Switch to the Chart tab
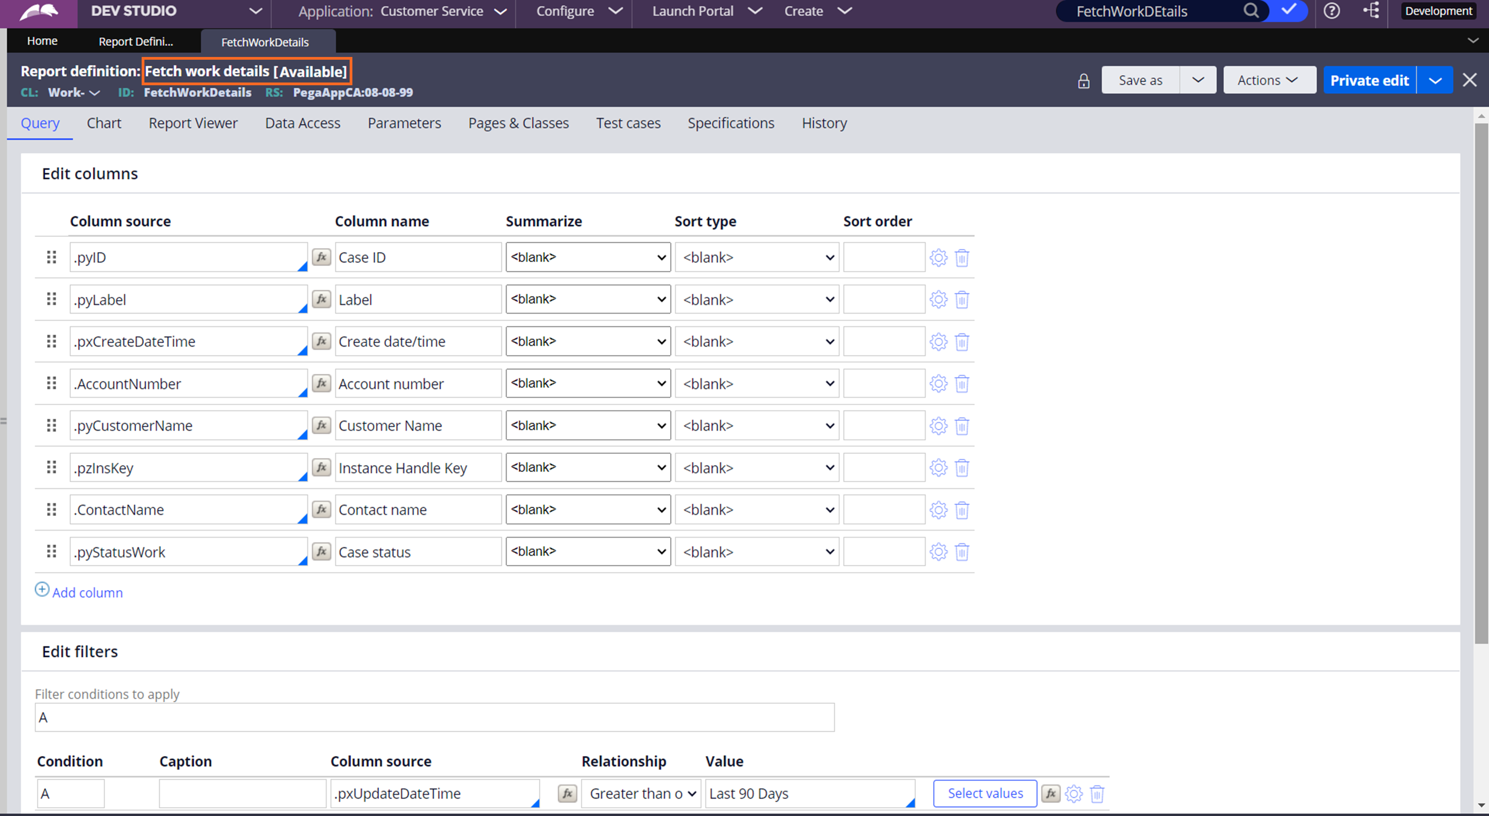The height and width of the screenshot is (816, 1489). (x=104, y=123)
